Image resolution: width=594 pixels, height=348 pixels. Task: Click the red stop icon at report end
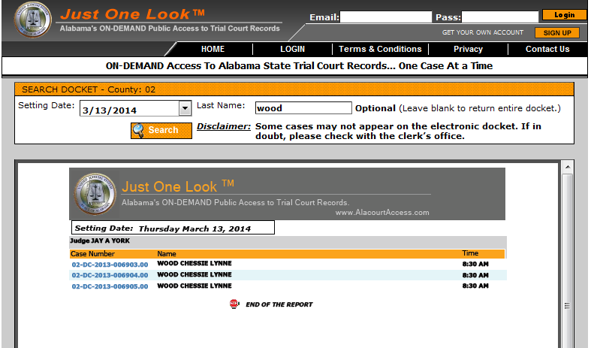click(x=234, y=304)
